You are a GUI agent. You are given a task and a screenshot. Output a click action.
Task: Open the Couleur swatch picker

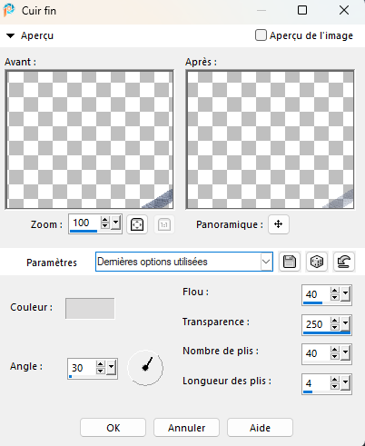(x=90, y=308)
